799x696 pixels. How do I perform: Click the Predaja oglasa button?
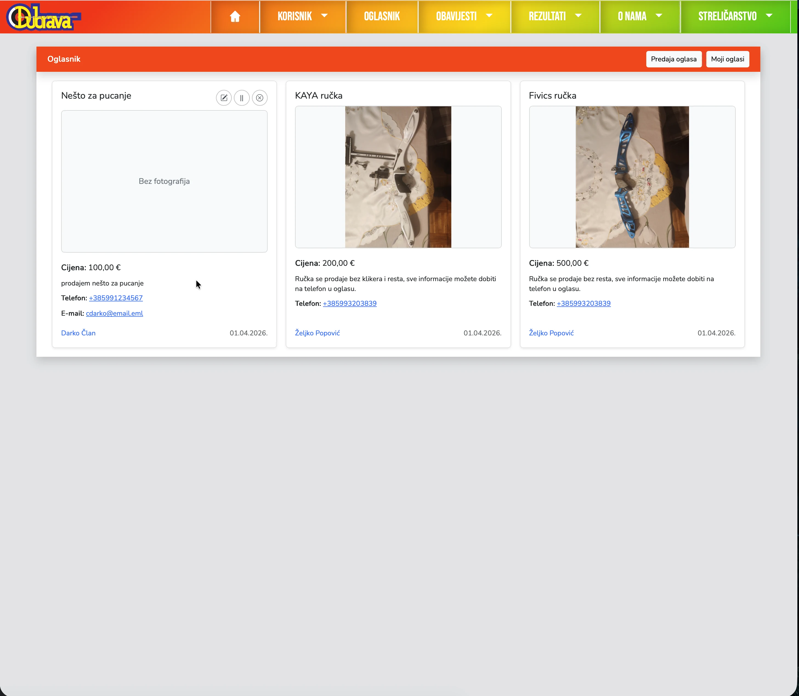coord(673,59)
